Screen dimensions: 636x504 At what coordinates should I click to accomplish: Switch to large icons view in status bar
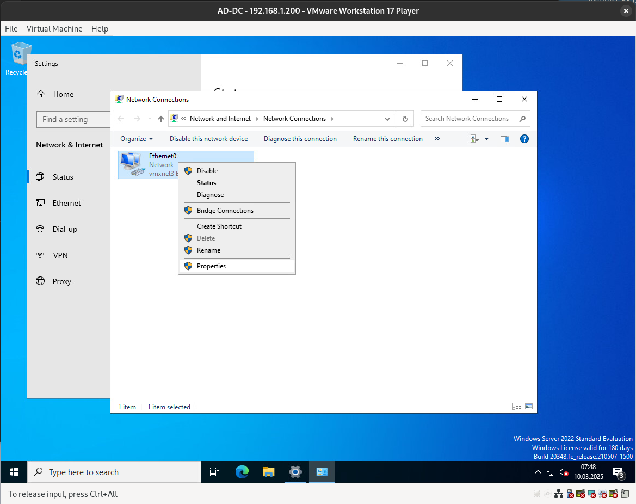(x=528, y=407)
